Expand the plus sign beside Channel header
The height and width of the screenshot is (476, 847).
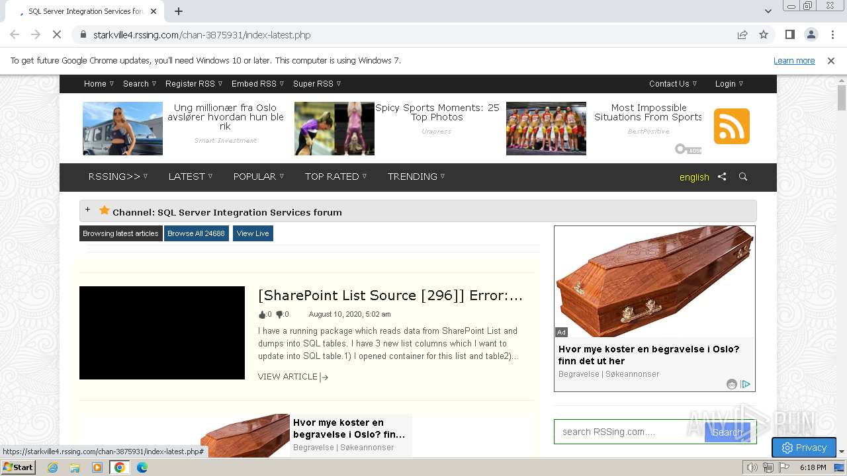[87, 210]
